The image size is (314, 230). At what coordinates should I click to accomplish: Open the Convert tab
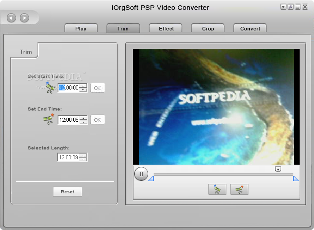[250, 29]
